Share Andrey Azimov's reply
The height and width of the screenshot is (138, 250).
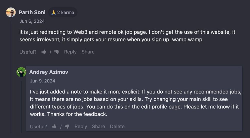(x=98, y=127)
